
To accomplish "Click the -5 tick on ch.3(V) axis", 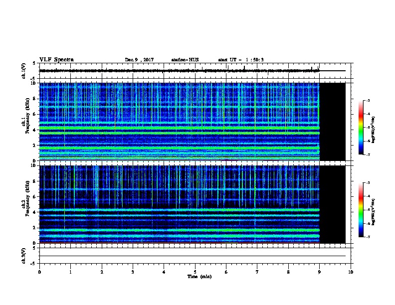I will tap(33, 264).
